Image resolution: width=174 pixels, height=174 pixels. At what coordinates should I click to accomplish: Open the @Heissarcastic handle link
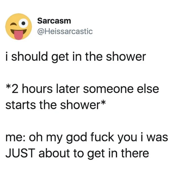65,31
